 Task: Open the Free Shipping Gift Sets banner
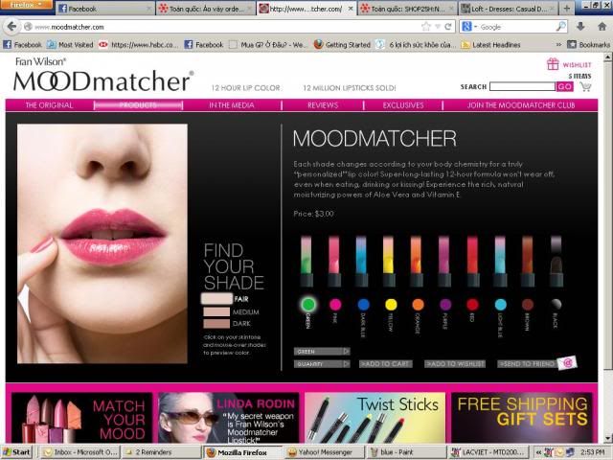click(521, 418)
